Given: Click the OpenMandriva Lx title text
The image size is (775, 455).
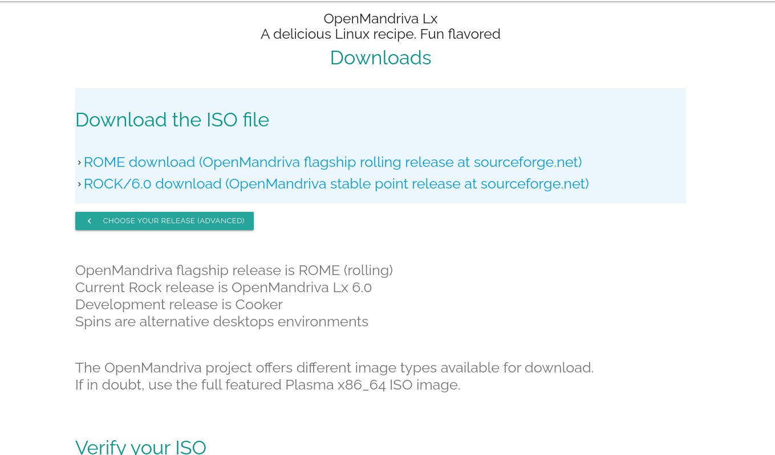Looking at the screenshot, I should [380, 19].
